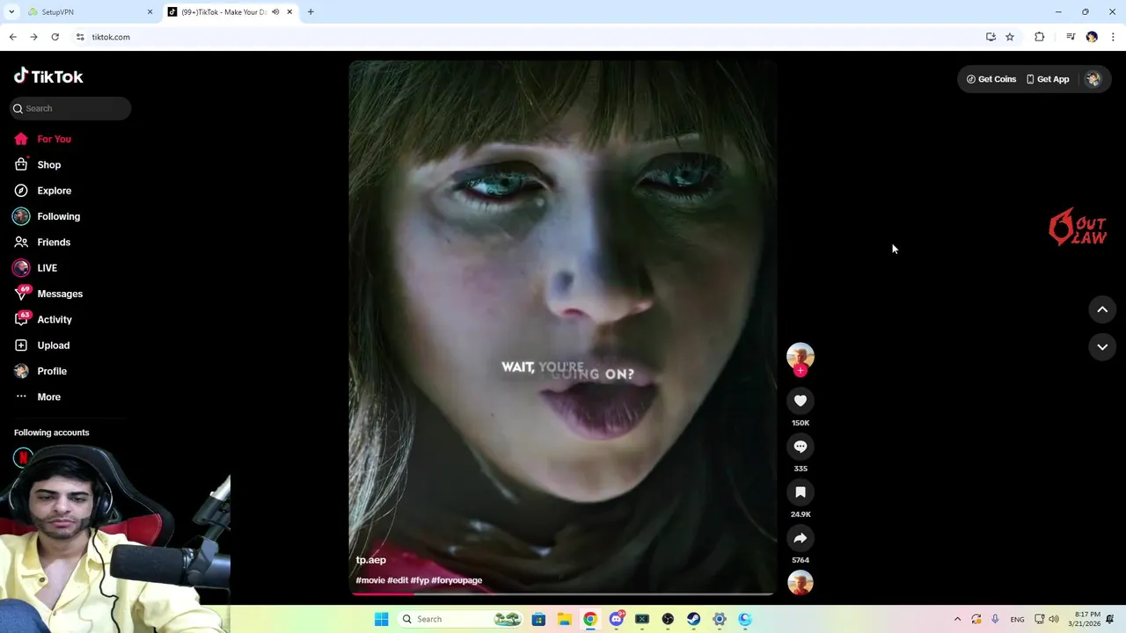Screen dimensions: 1126x633
Task: Open media controls in Chrome toolbar
Action: 1071,37
